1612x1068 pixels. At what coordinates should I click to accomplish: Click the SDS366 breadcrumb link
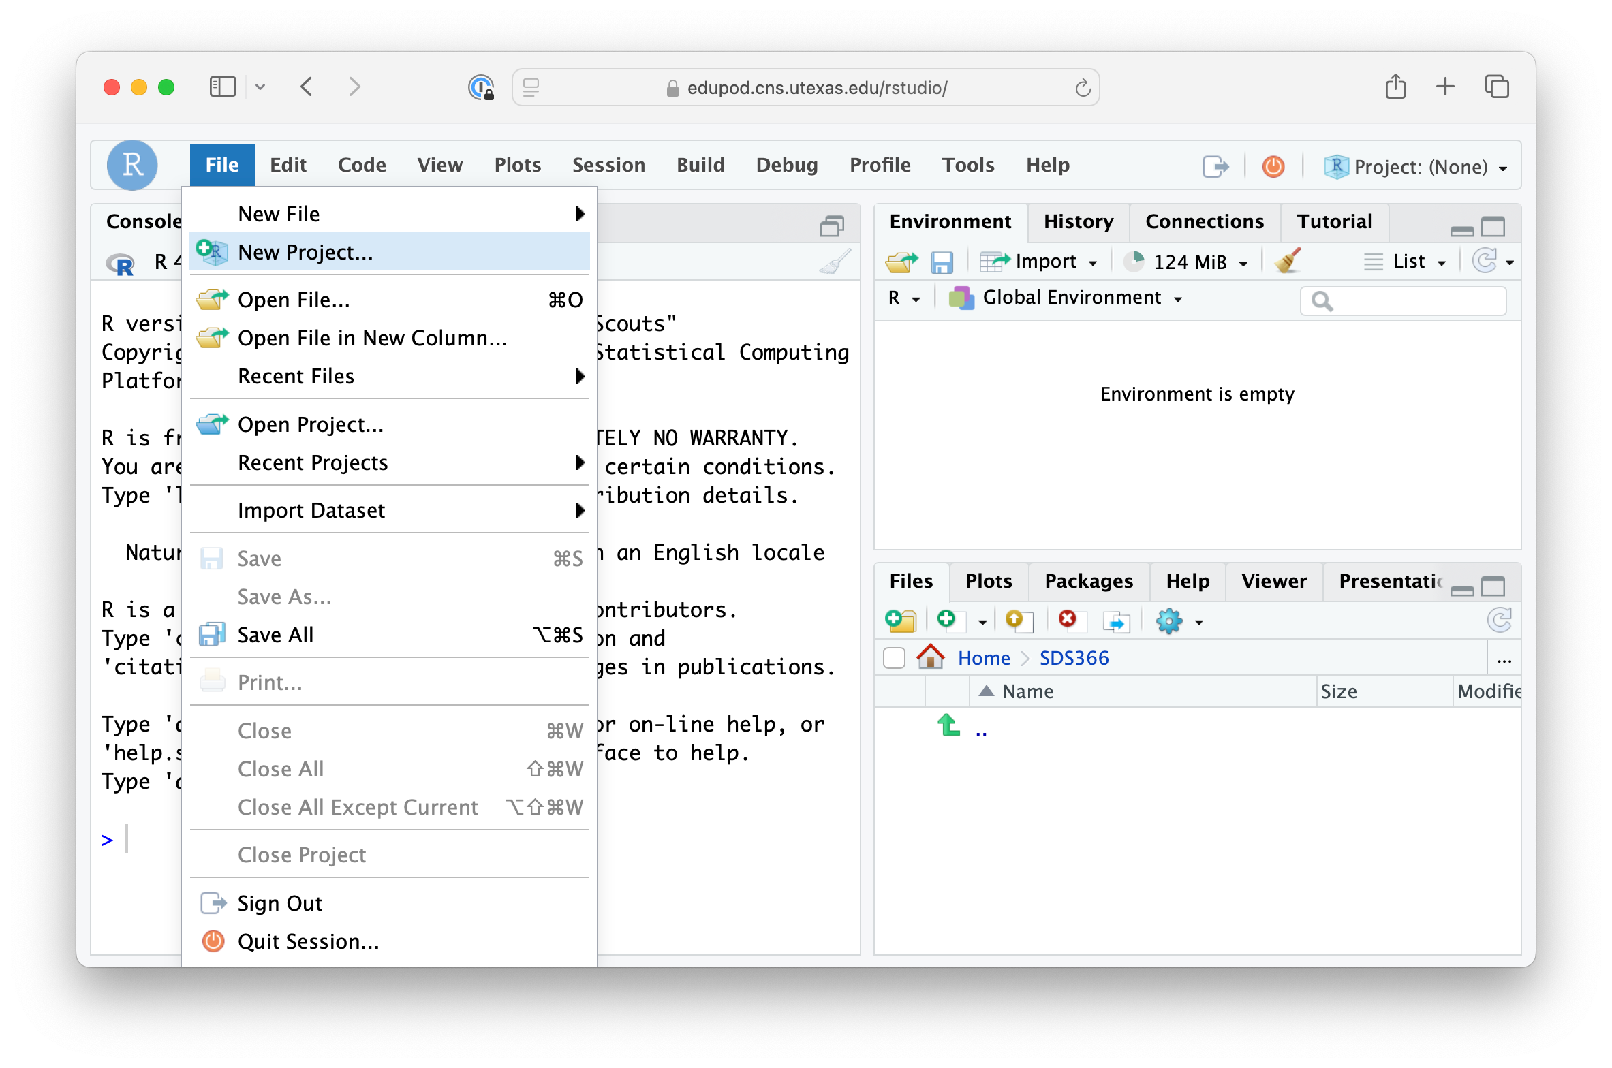(x=1074, y=658)
